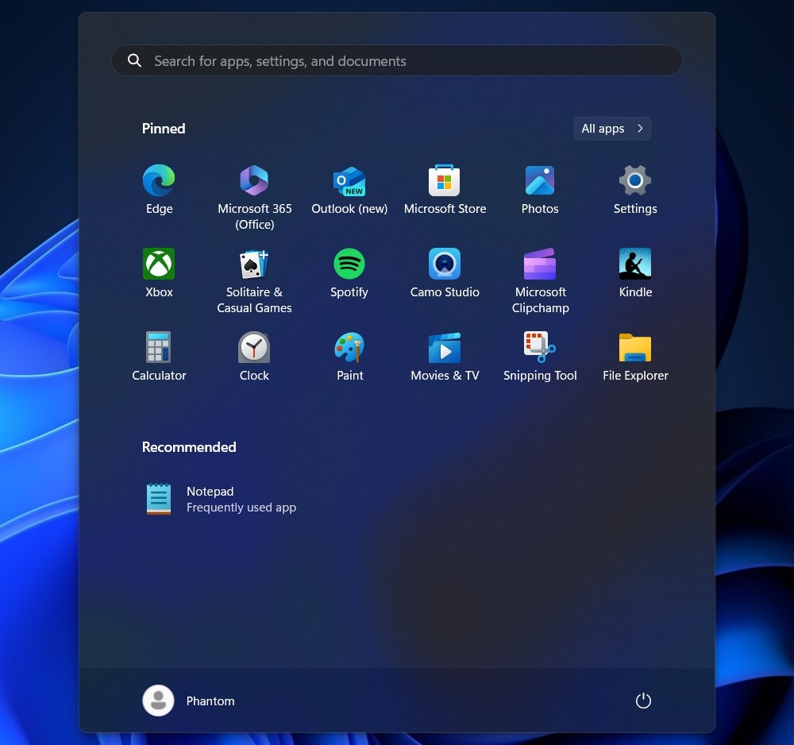
Task: Launch the Calculator icon
Action: coord(159,347)
